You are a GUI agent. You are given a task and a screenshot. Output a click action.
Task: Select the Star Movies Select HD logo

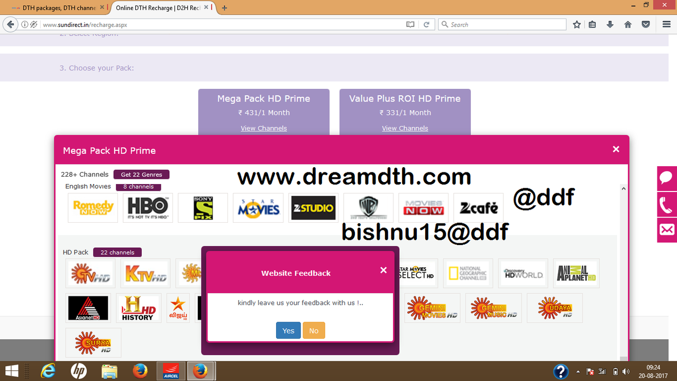coord(417,273)
